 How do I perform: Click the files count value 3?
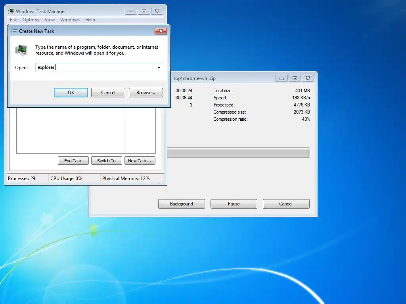click(191, 104)
